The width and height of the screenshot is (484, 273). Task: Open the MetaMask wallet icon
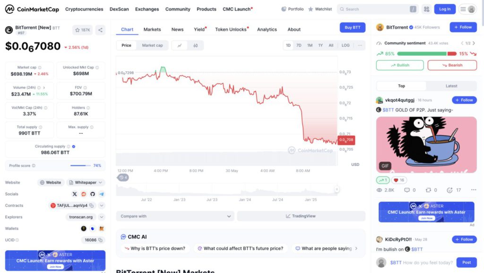pyautogui.click(x=102, y=229)
